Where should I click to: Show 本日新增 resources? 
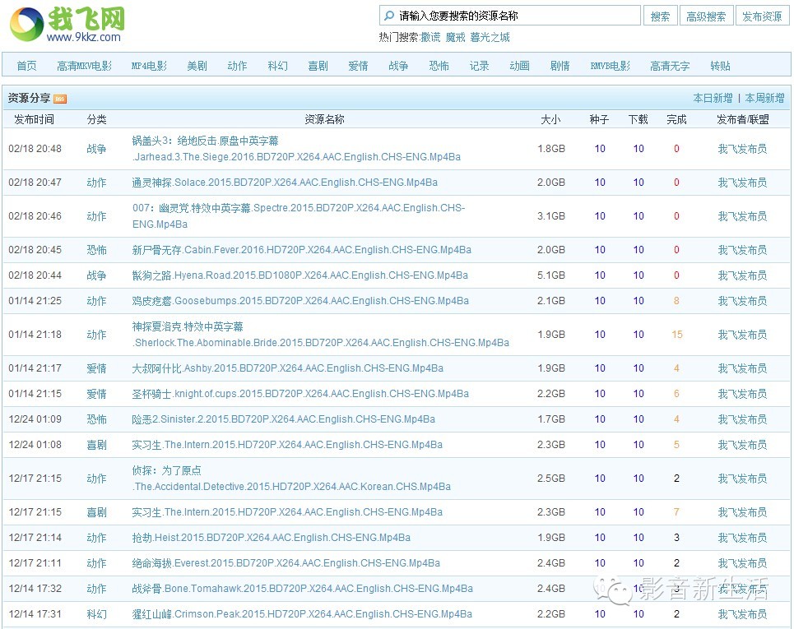(x=713, y=98)
